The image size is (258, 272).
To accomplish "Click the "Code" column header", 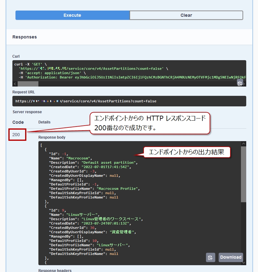I will [18, 122].
